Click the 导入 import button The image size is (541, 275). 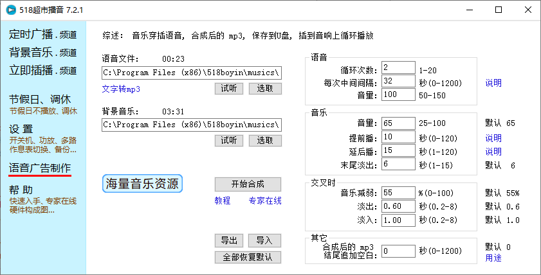coord(265,240)
